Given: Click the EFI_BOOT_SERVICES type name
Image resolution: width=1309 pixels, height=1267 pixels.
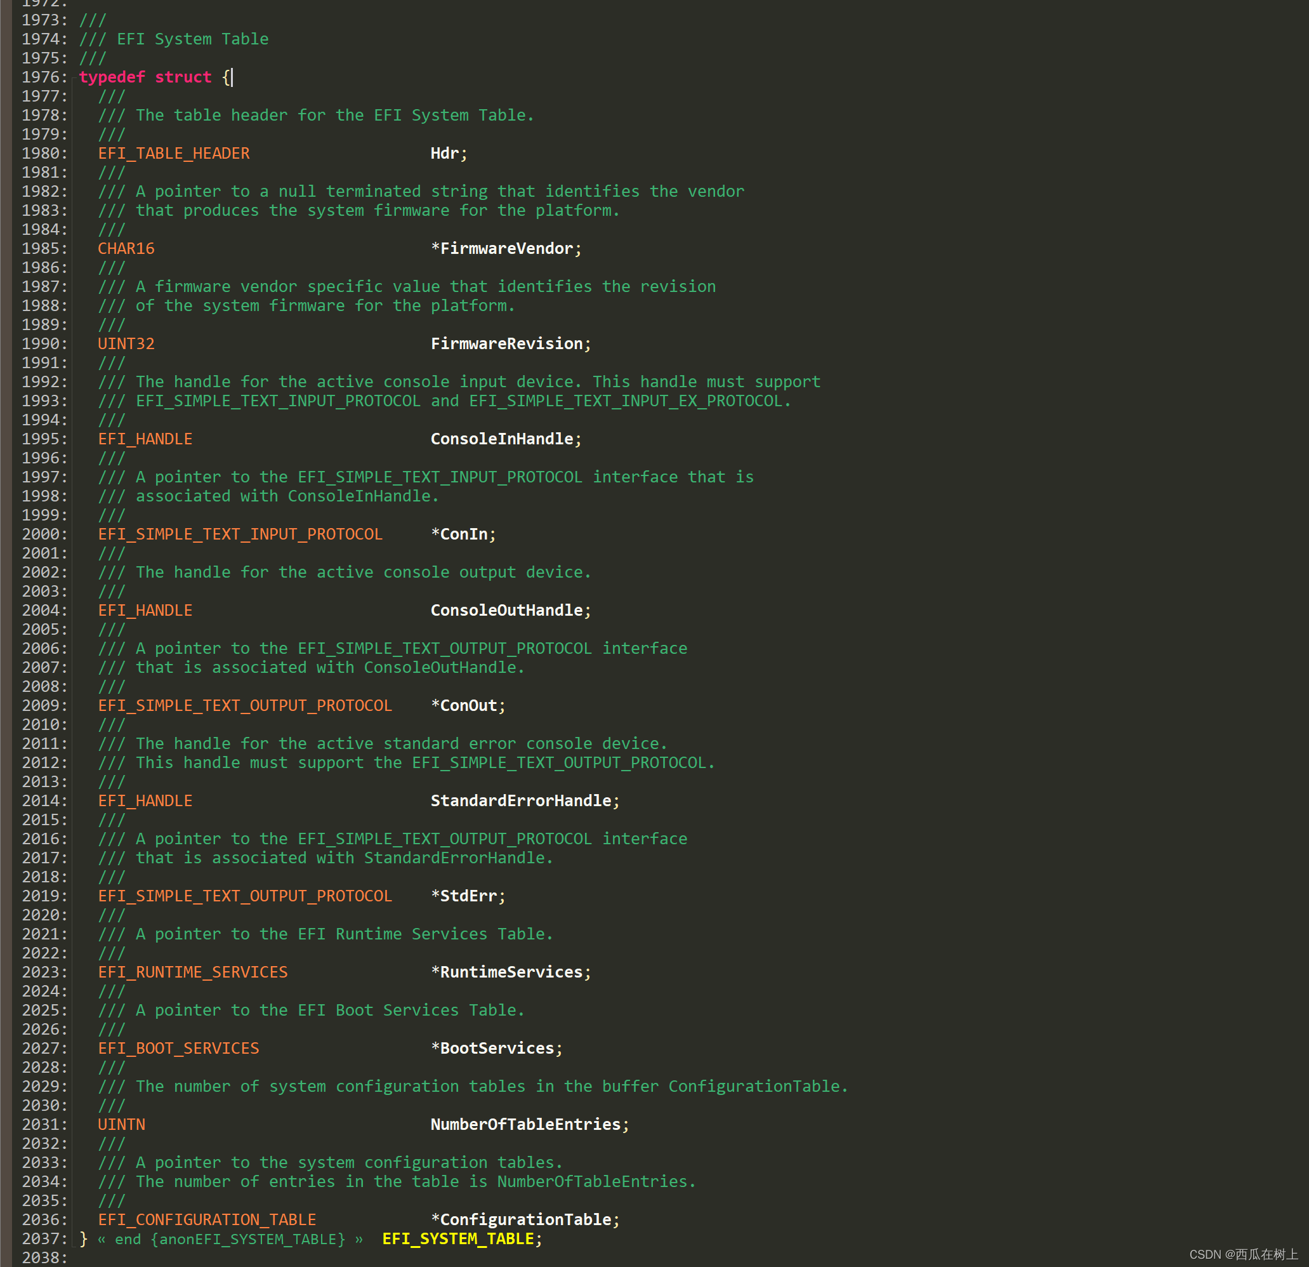Looking at the screenshot, I should pos(178,1049).
